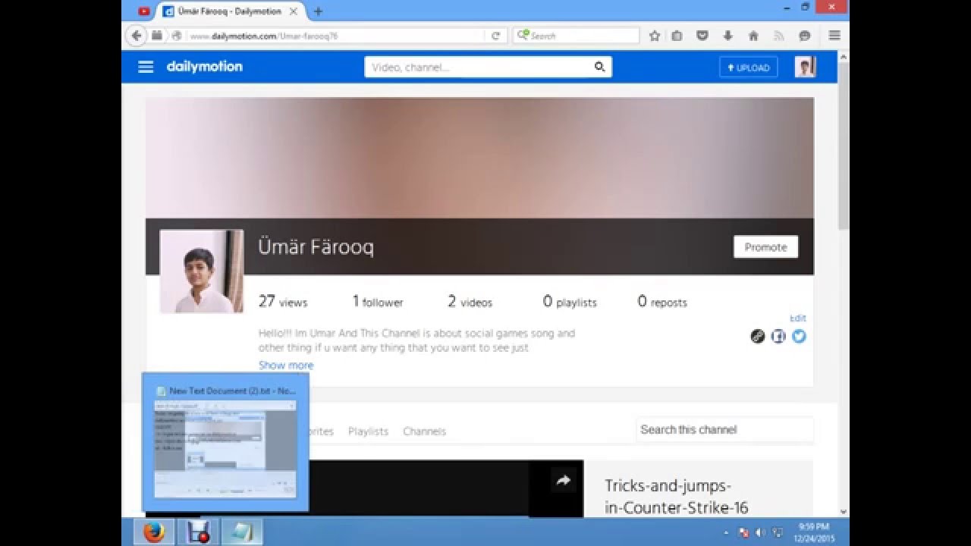Show hidden tray icons arrow
The width and height of the screenshot is (971, 546).
point(727,532)
